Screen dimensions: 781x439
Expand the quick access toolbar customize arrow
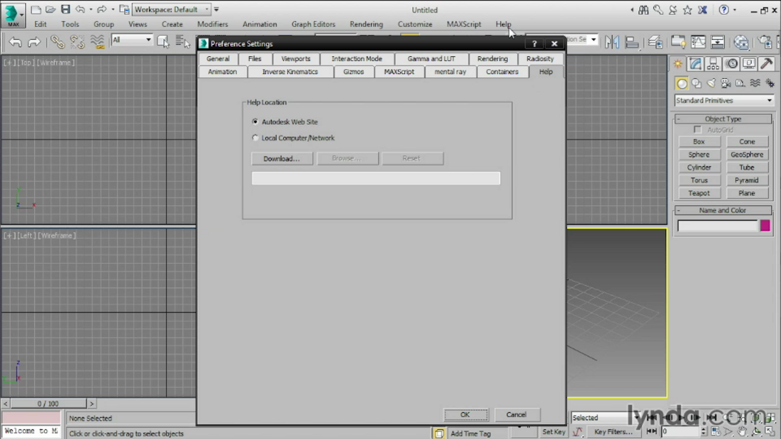[216, 10]
